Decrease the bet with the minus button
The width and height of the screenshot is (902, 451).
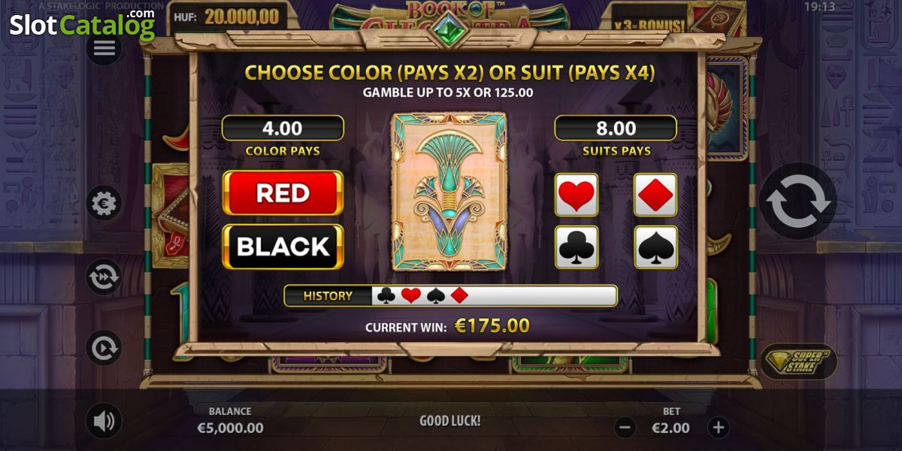(625, 428)
